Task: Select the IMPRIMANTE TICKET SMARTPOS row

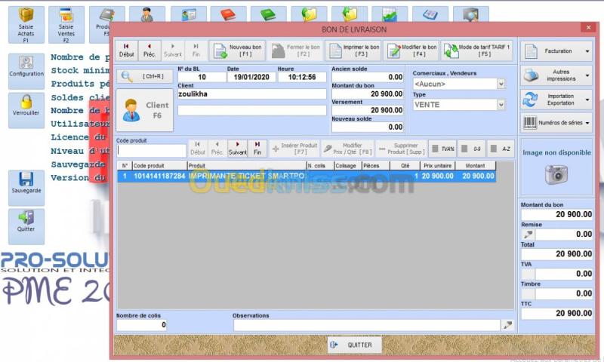Action: [307, 176]
